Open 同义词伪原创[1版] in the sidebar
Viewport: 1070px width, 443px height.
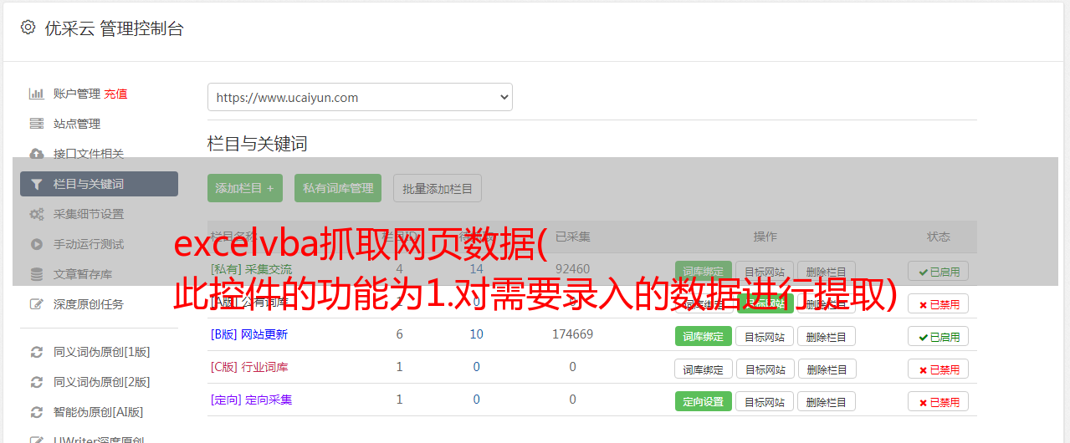point(102,352)
